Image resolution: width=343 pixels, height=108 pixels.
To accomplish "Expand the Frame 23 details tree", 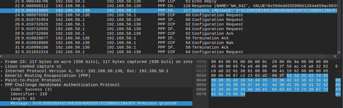I will pos(2,62).
